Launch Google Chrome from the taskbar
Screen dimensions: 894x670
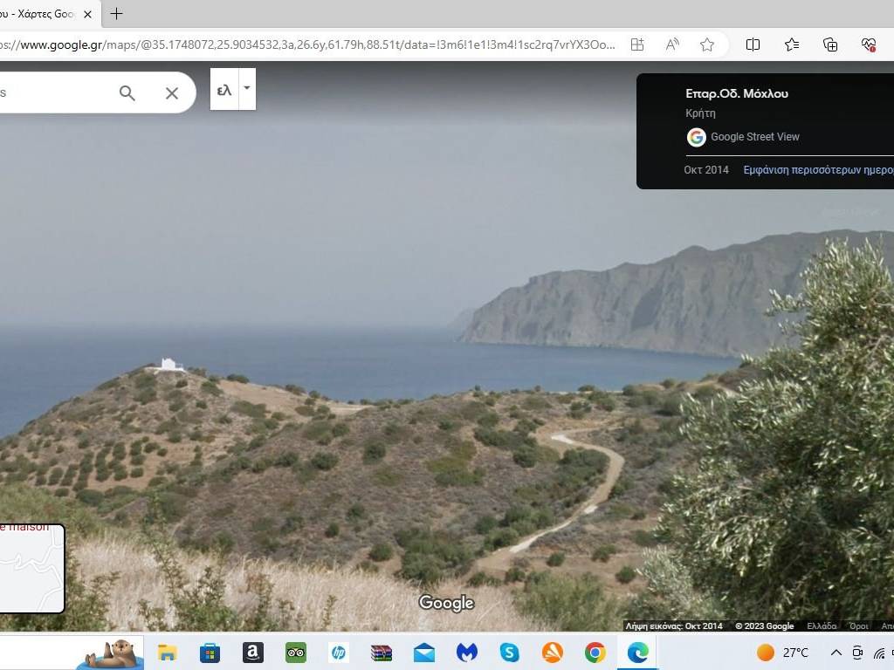[x=595, y=653]
